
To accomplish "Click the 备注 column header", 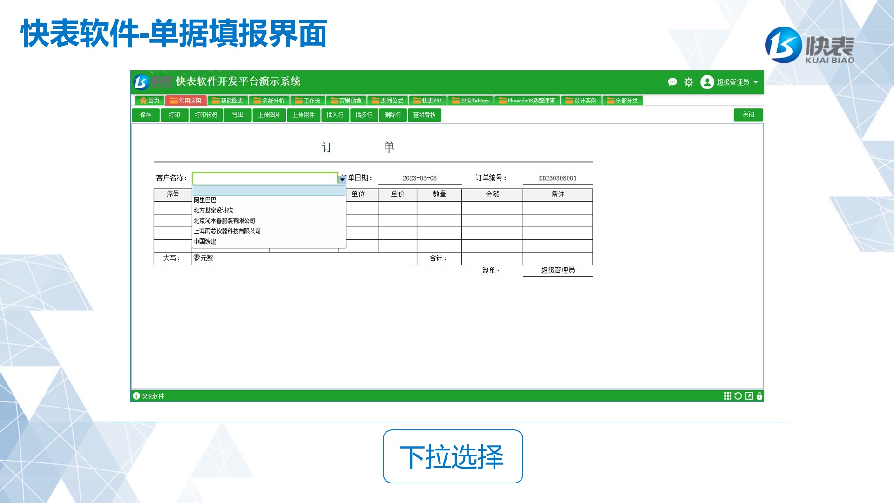I will click(x=558, y=195).
